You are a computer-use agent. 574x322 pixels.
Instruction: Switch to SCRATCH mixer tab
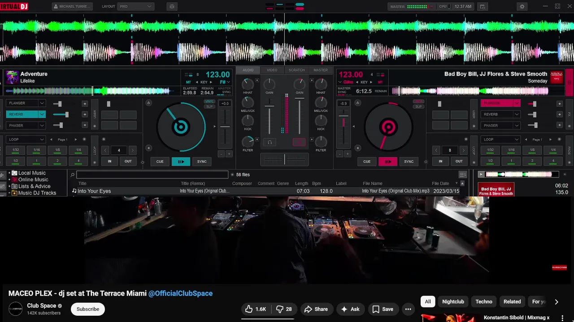(x=296, y=70)
